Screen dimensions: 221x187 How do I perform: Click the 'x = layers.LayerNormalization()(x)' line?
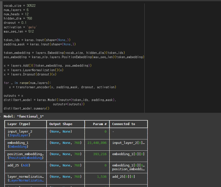pyautogui.click(x=34, y=70)
